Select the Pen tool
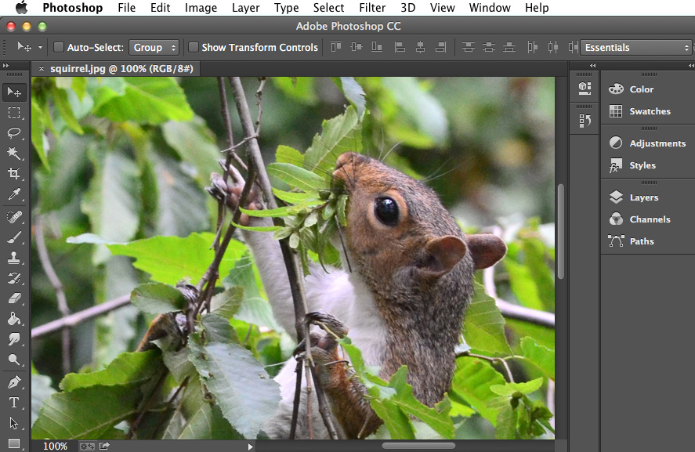This screenshot has width=695, height=452. 14,382
